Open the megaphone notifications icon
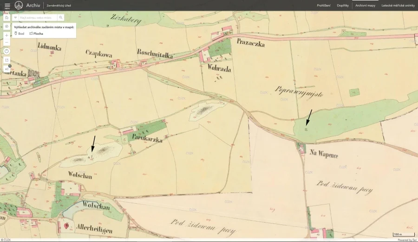Image resolution: width=418 pixels, height=242 pixels. 7,69
